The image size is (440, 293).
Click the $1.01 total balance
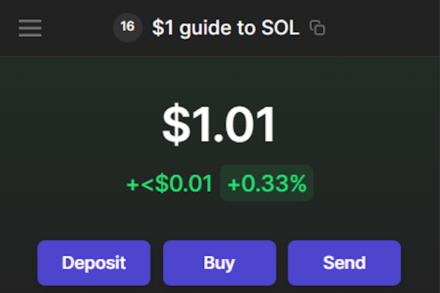[x=219, y=125]
